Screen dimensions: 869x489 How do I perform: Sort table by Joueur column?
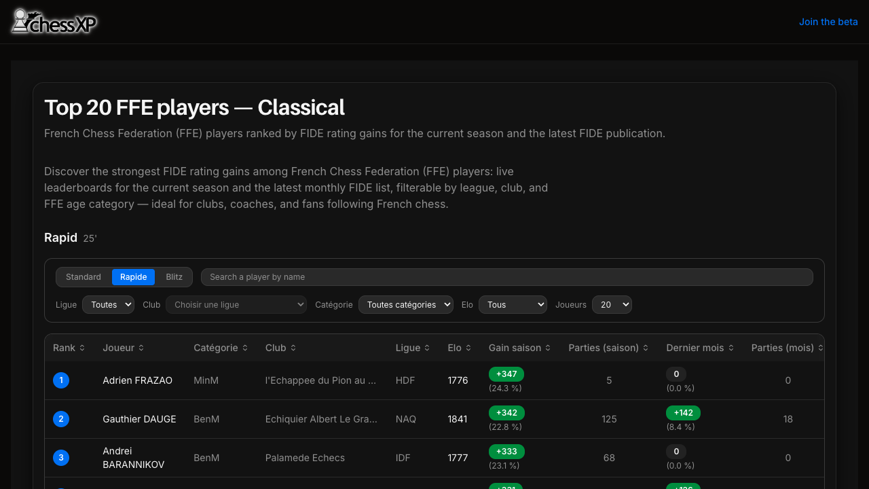[124, 348]
